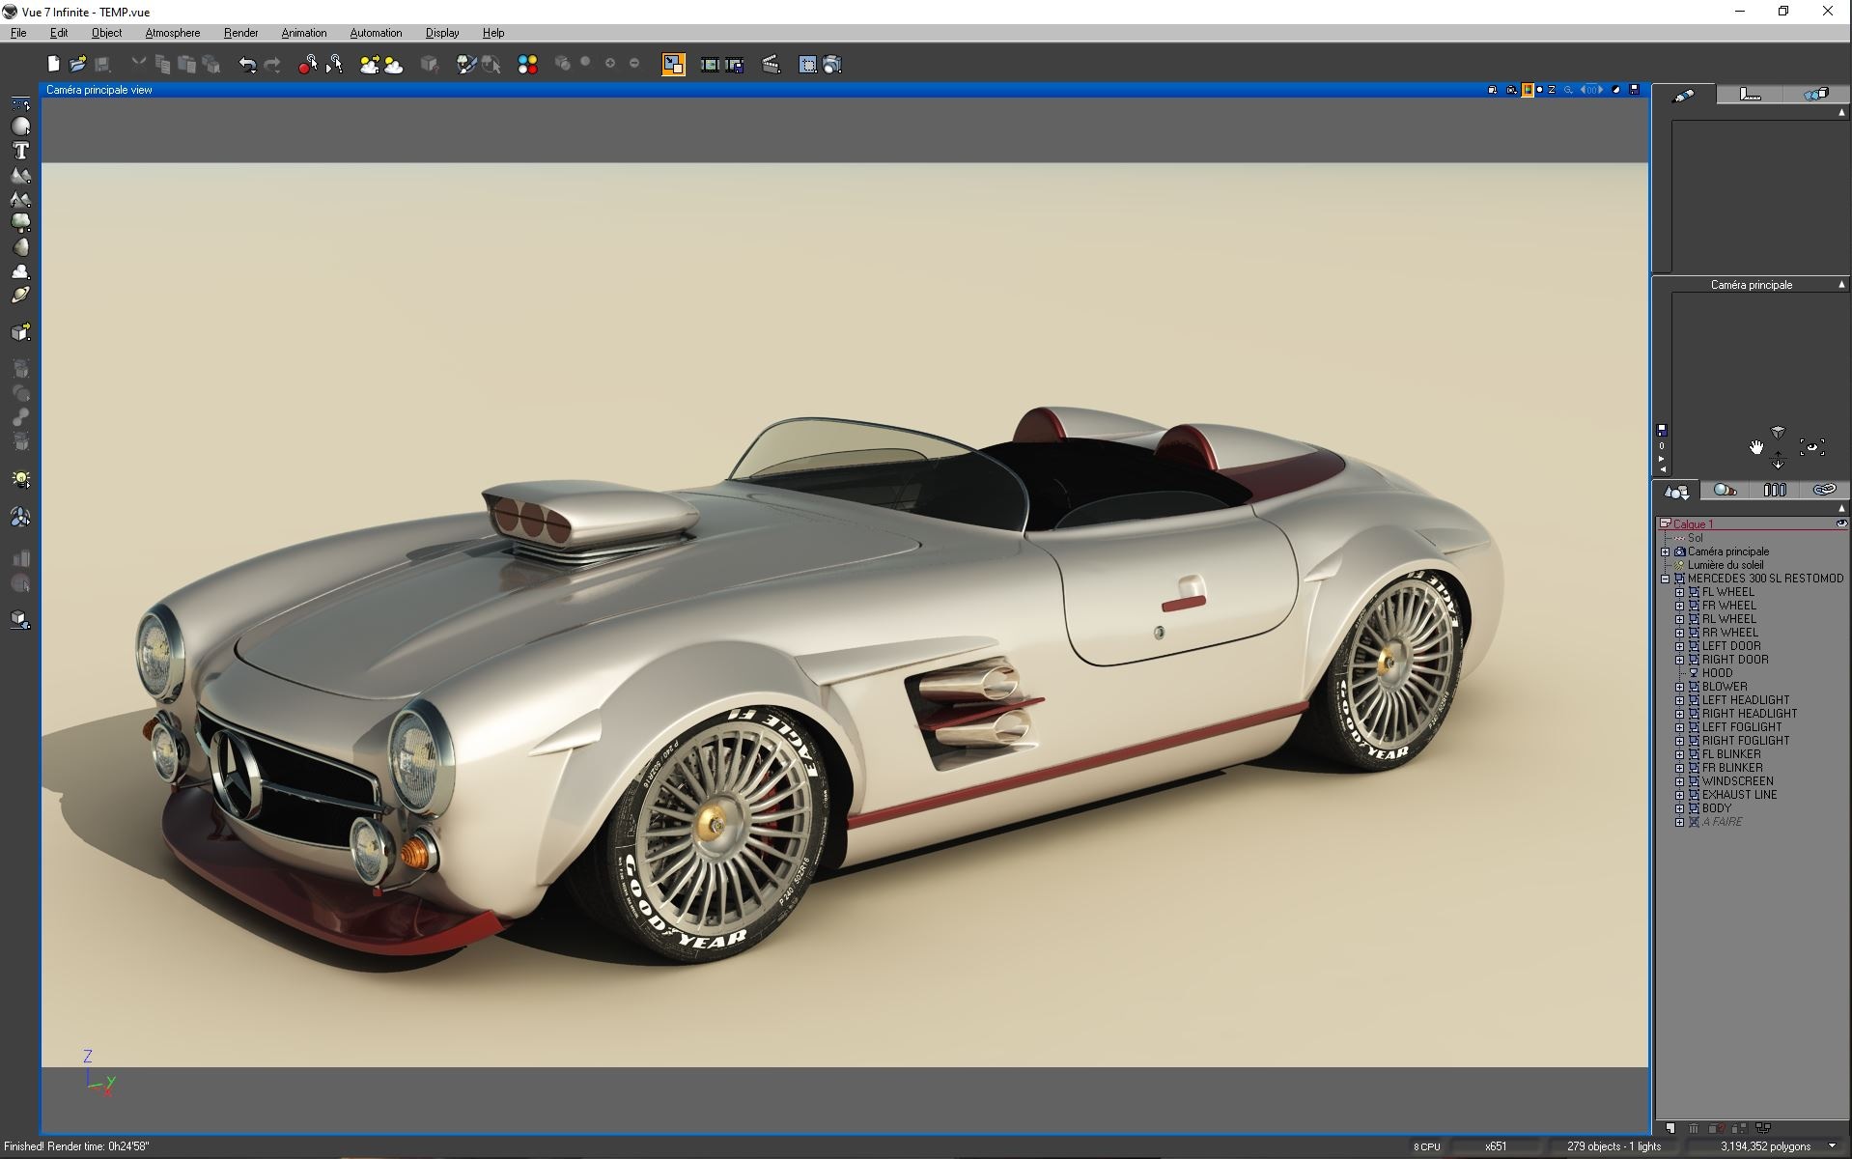1852x1159 pixels.
Task: Select the 3D Text tool
Action: pyautogui.click(x=20, y=151)
